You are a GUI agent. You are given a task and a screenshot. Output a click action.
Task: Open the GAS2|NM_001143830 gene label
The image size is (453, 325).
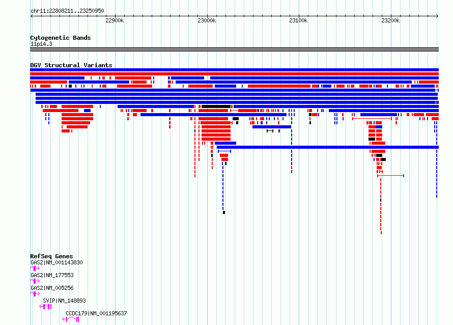click(x=56, y=262)
